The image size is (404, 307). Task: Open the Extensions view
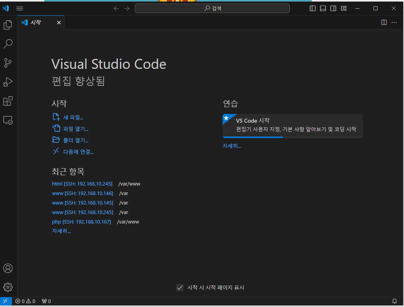tap(8, 101)
